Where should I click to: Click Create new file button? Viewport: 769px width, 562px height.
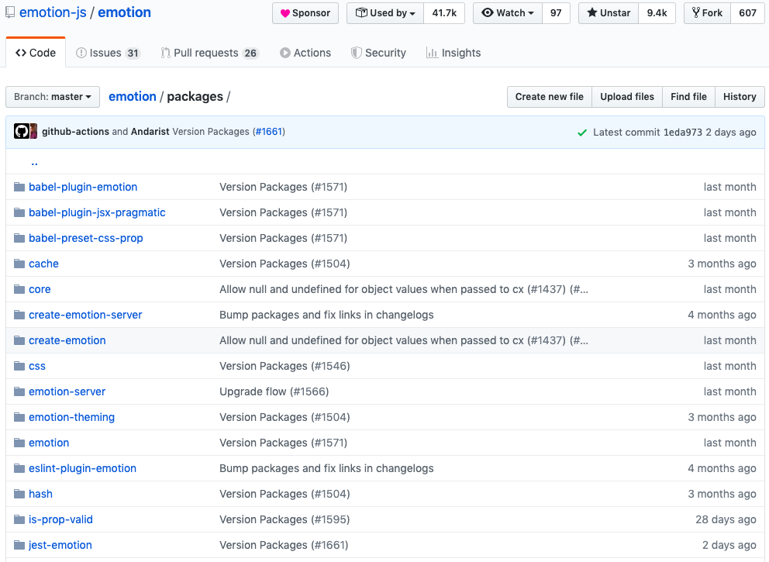(550, 97)
